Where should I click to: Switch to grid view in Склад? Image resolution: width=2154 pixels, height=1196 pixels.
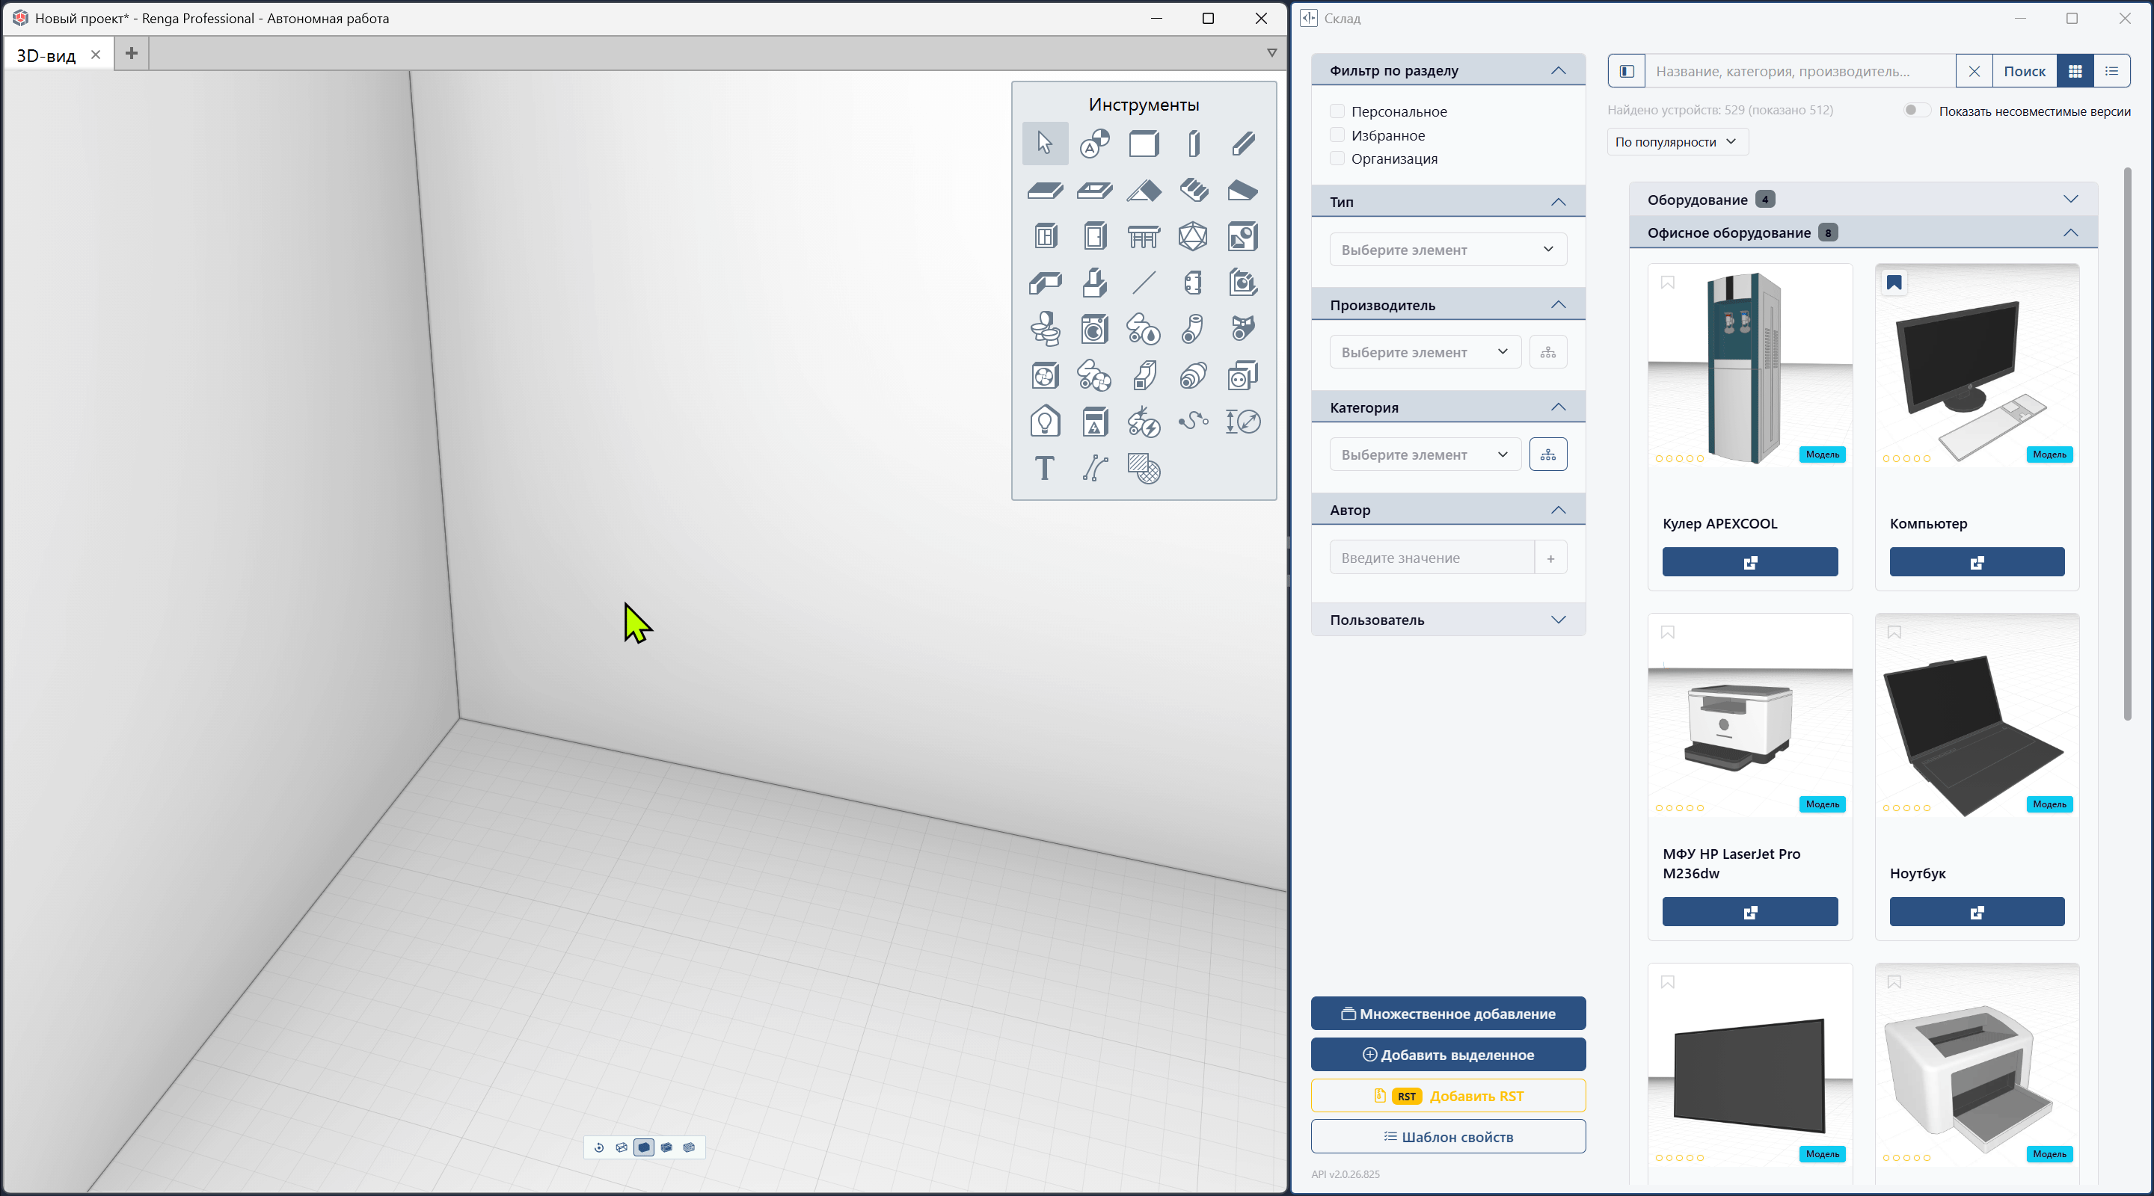click(2075, 71)
